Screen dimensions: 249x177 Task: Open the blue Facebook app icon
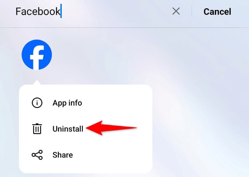click(37, 55)
